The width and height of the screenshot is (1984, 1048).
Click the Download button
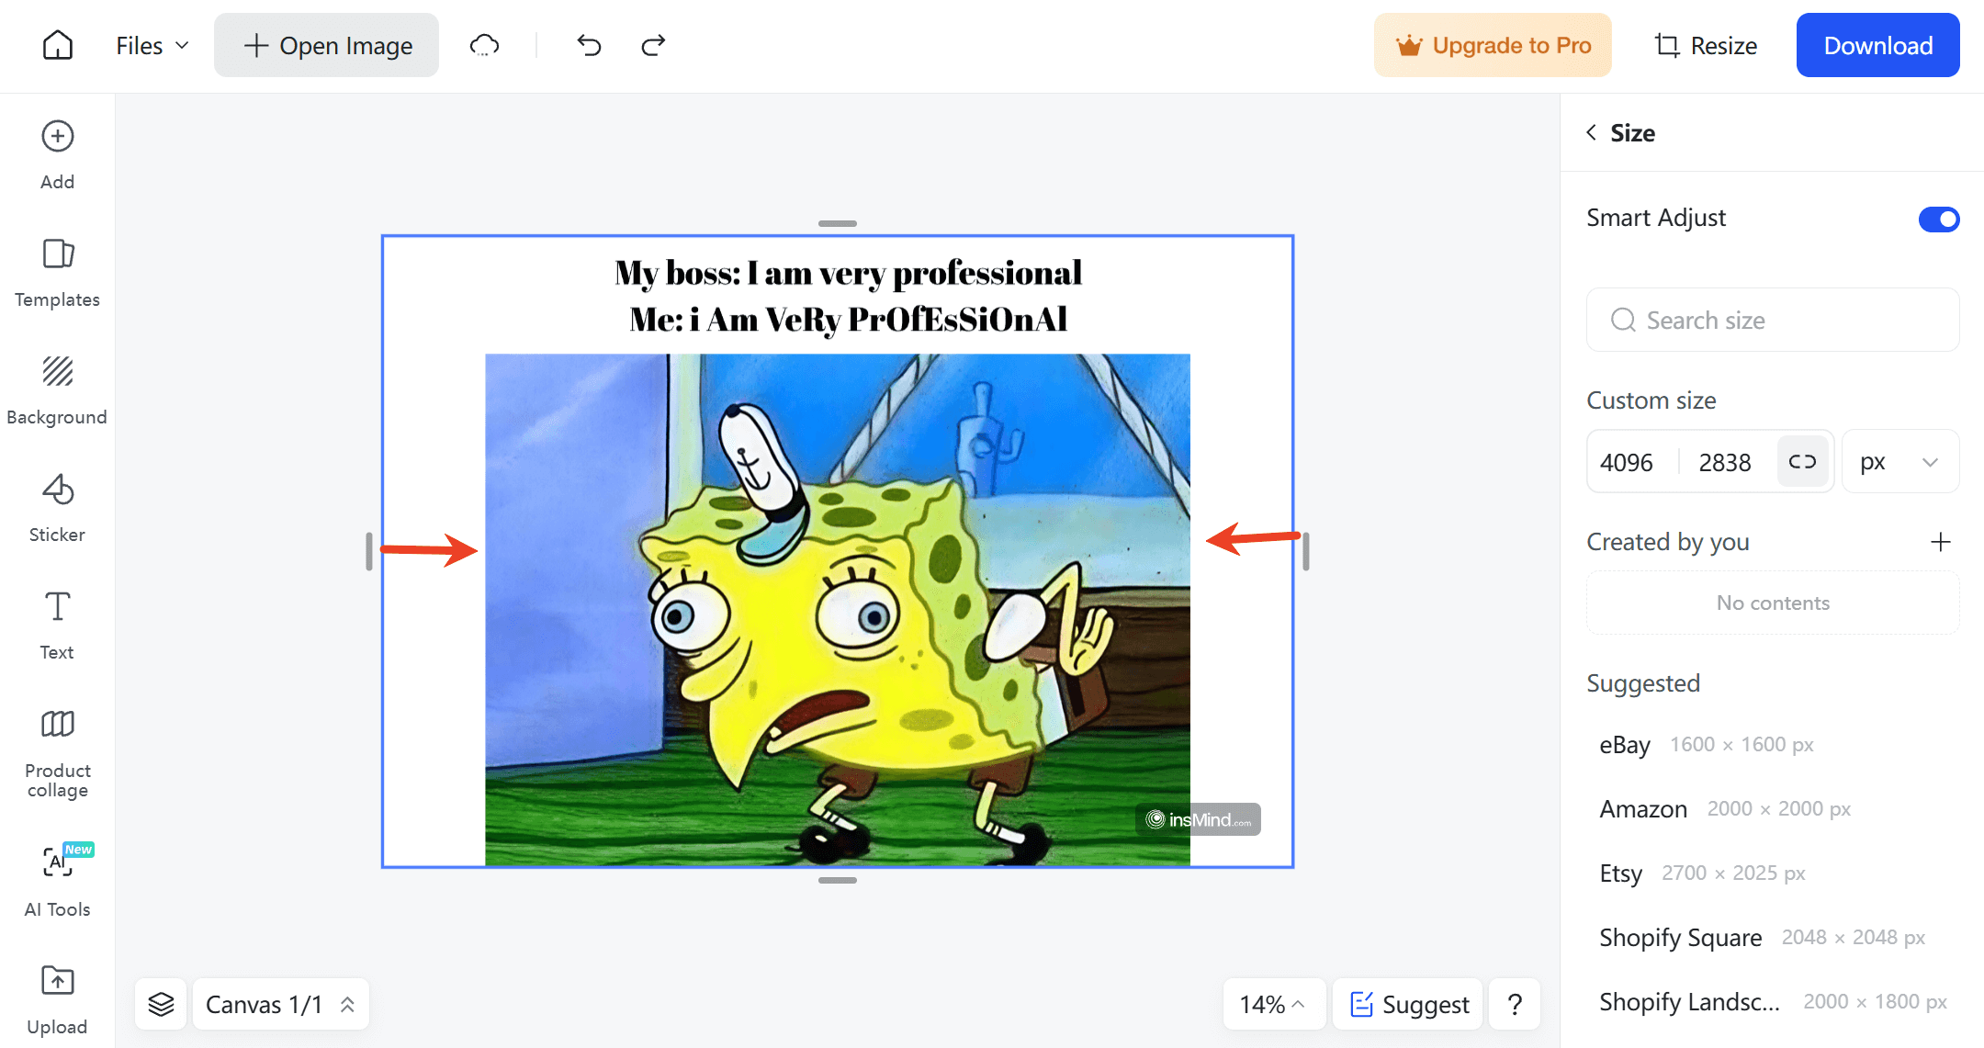pos(1877,44)
